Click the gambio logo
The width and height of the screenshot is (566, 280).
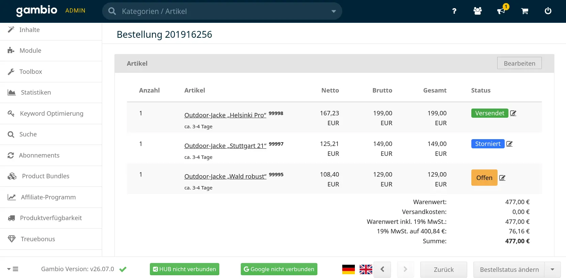tap(36, 11)
